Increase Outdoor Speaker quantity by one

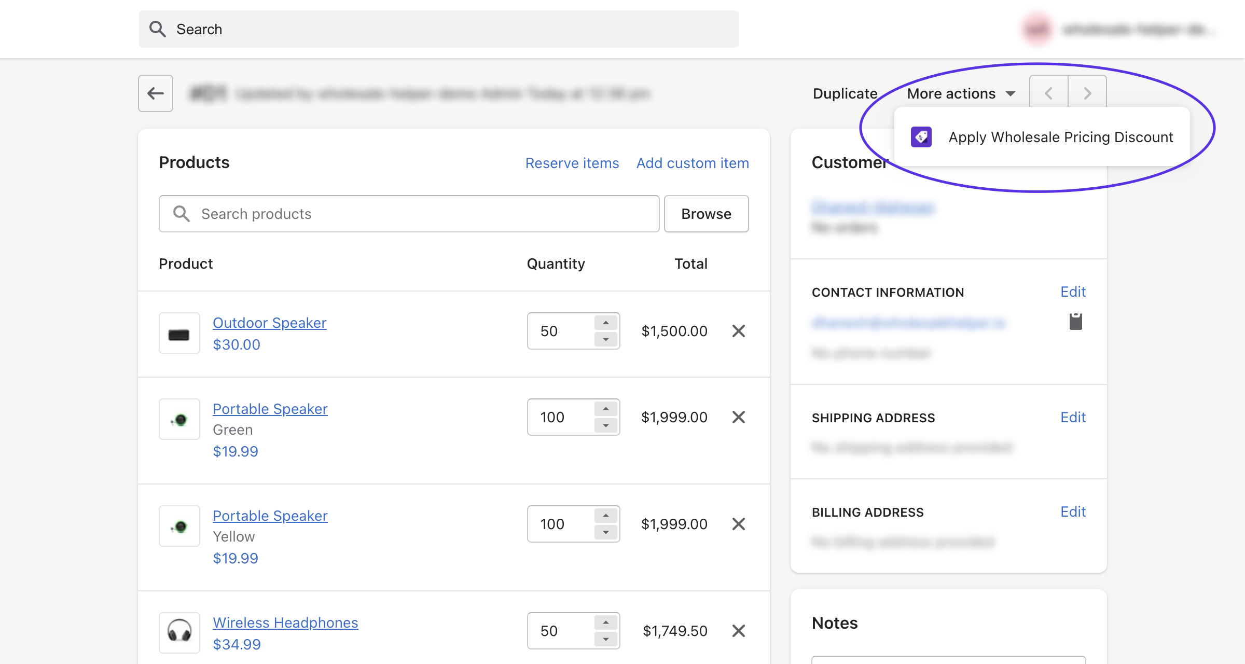click(x=605, y=323)
